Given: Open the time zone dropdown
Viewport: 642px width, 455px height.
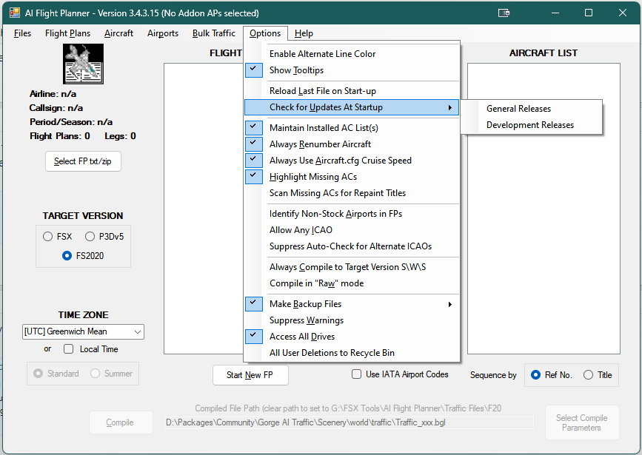Looking at the screenshot, I should point(138,331).
